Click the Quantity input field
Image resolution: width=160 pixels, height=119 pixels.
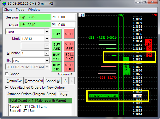(33, 53)
